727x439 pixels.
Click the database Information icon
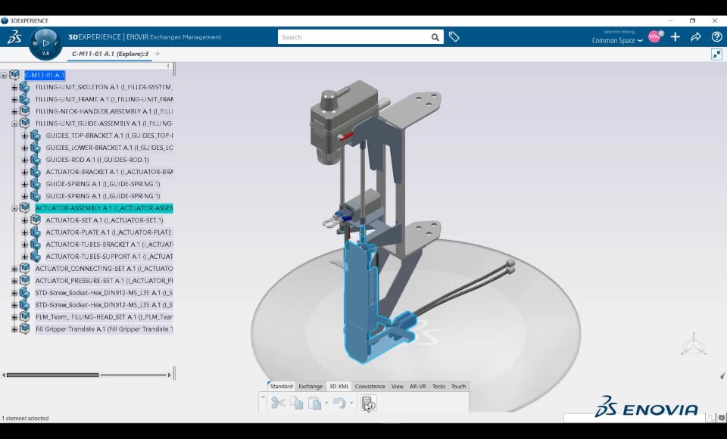click(369, 403)
